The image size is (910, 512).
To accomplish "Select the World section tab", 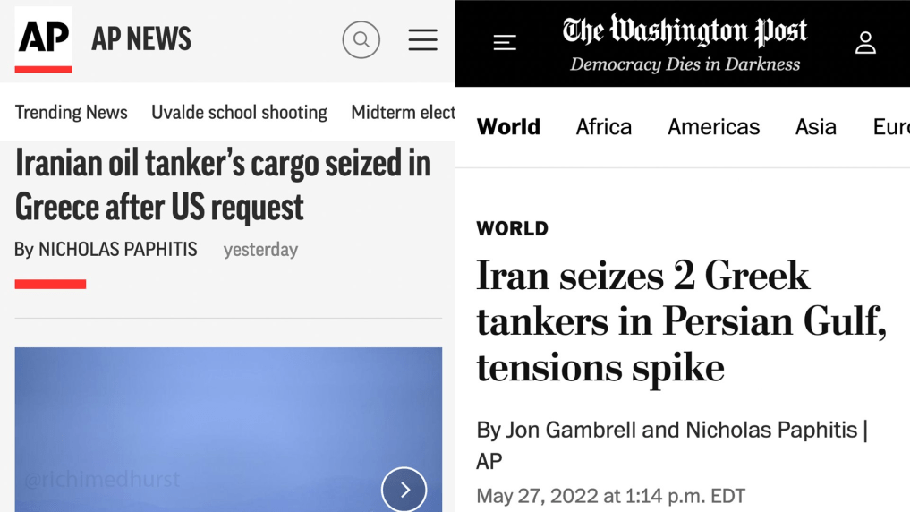I will click(508, 127).
